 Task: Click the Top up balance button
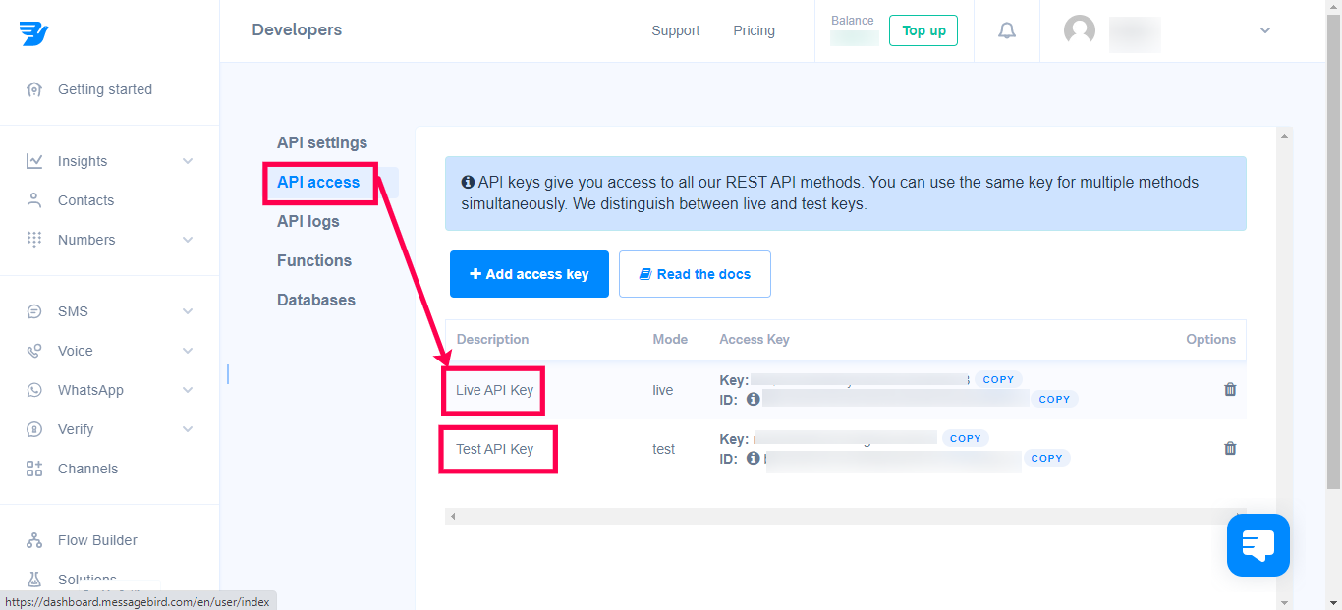[923, 30]
